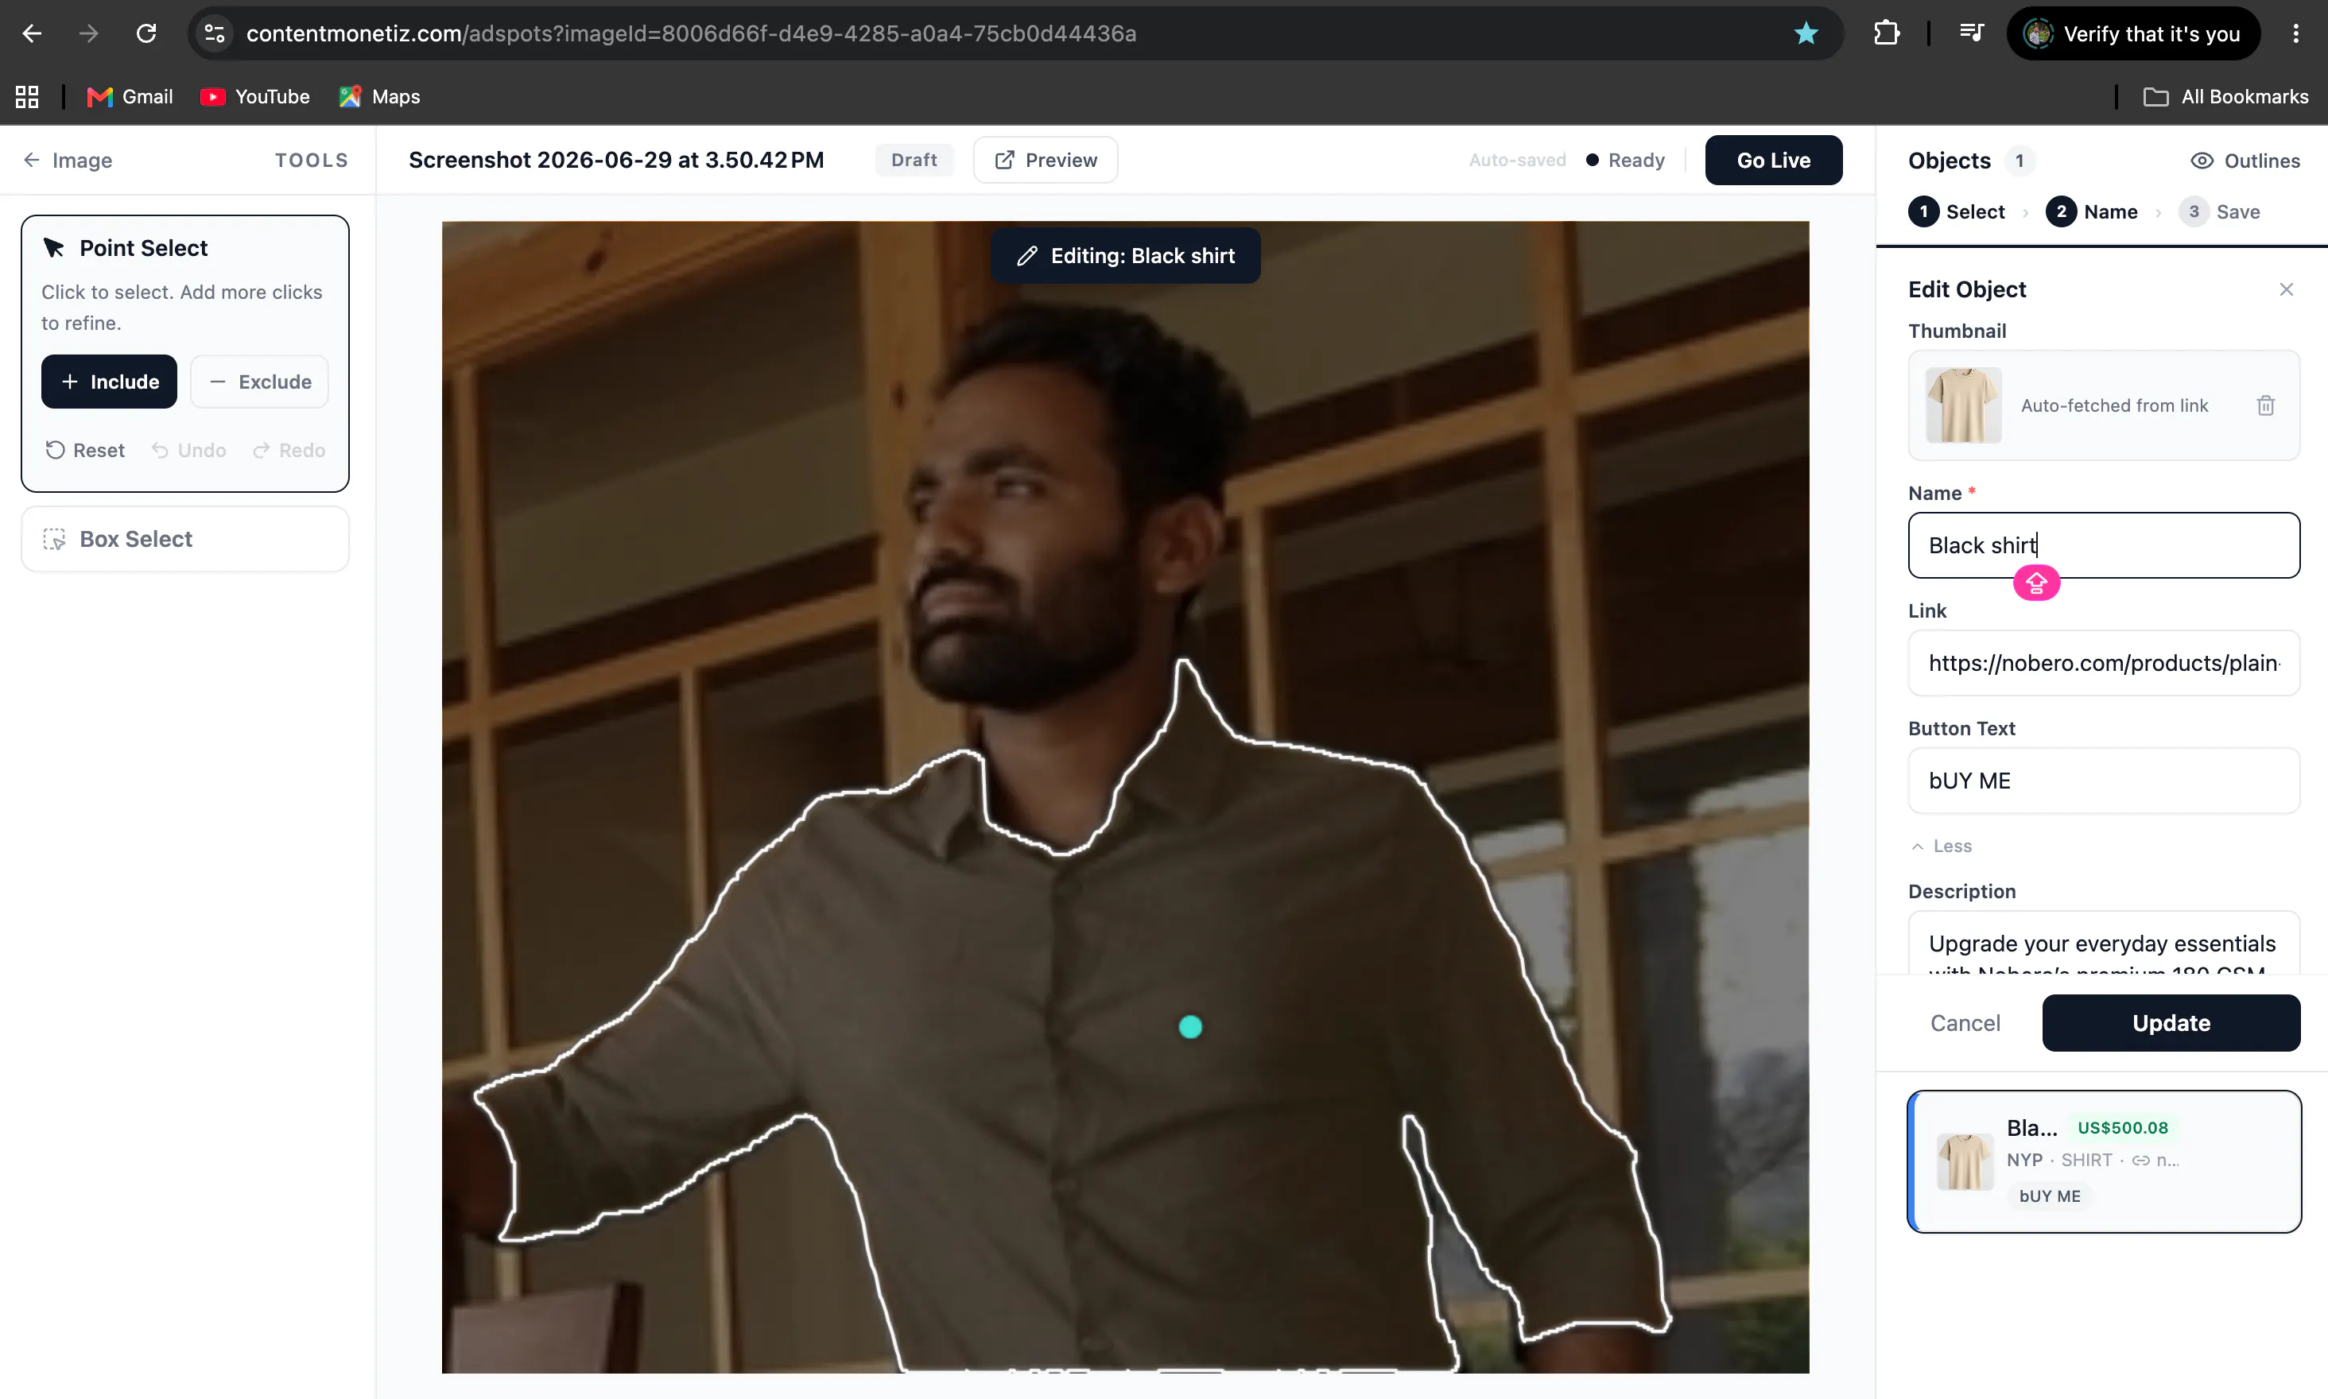Image resolution: width=2328 pixels, height=1399 pixels.
Task: Go back in browser history
Action: (32, 34)
